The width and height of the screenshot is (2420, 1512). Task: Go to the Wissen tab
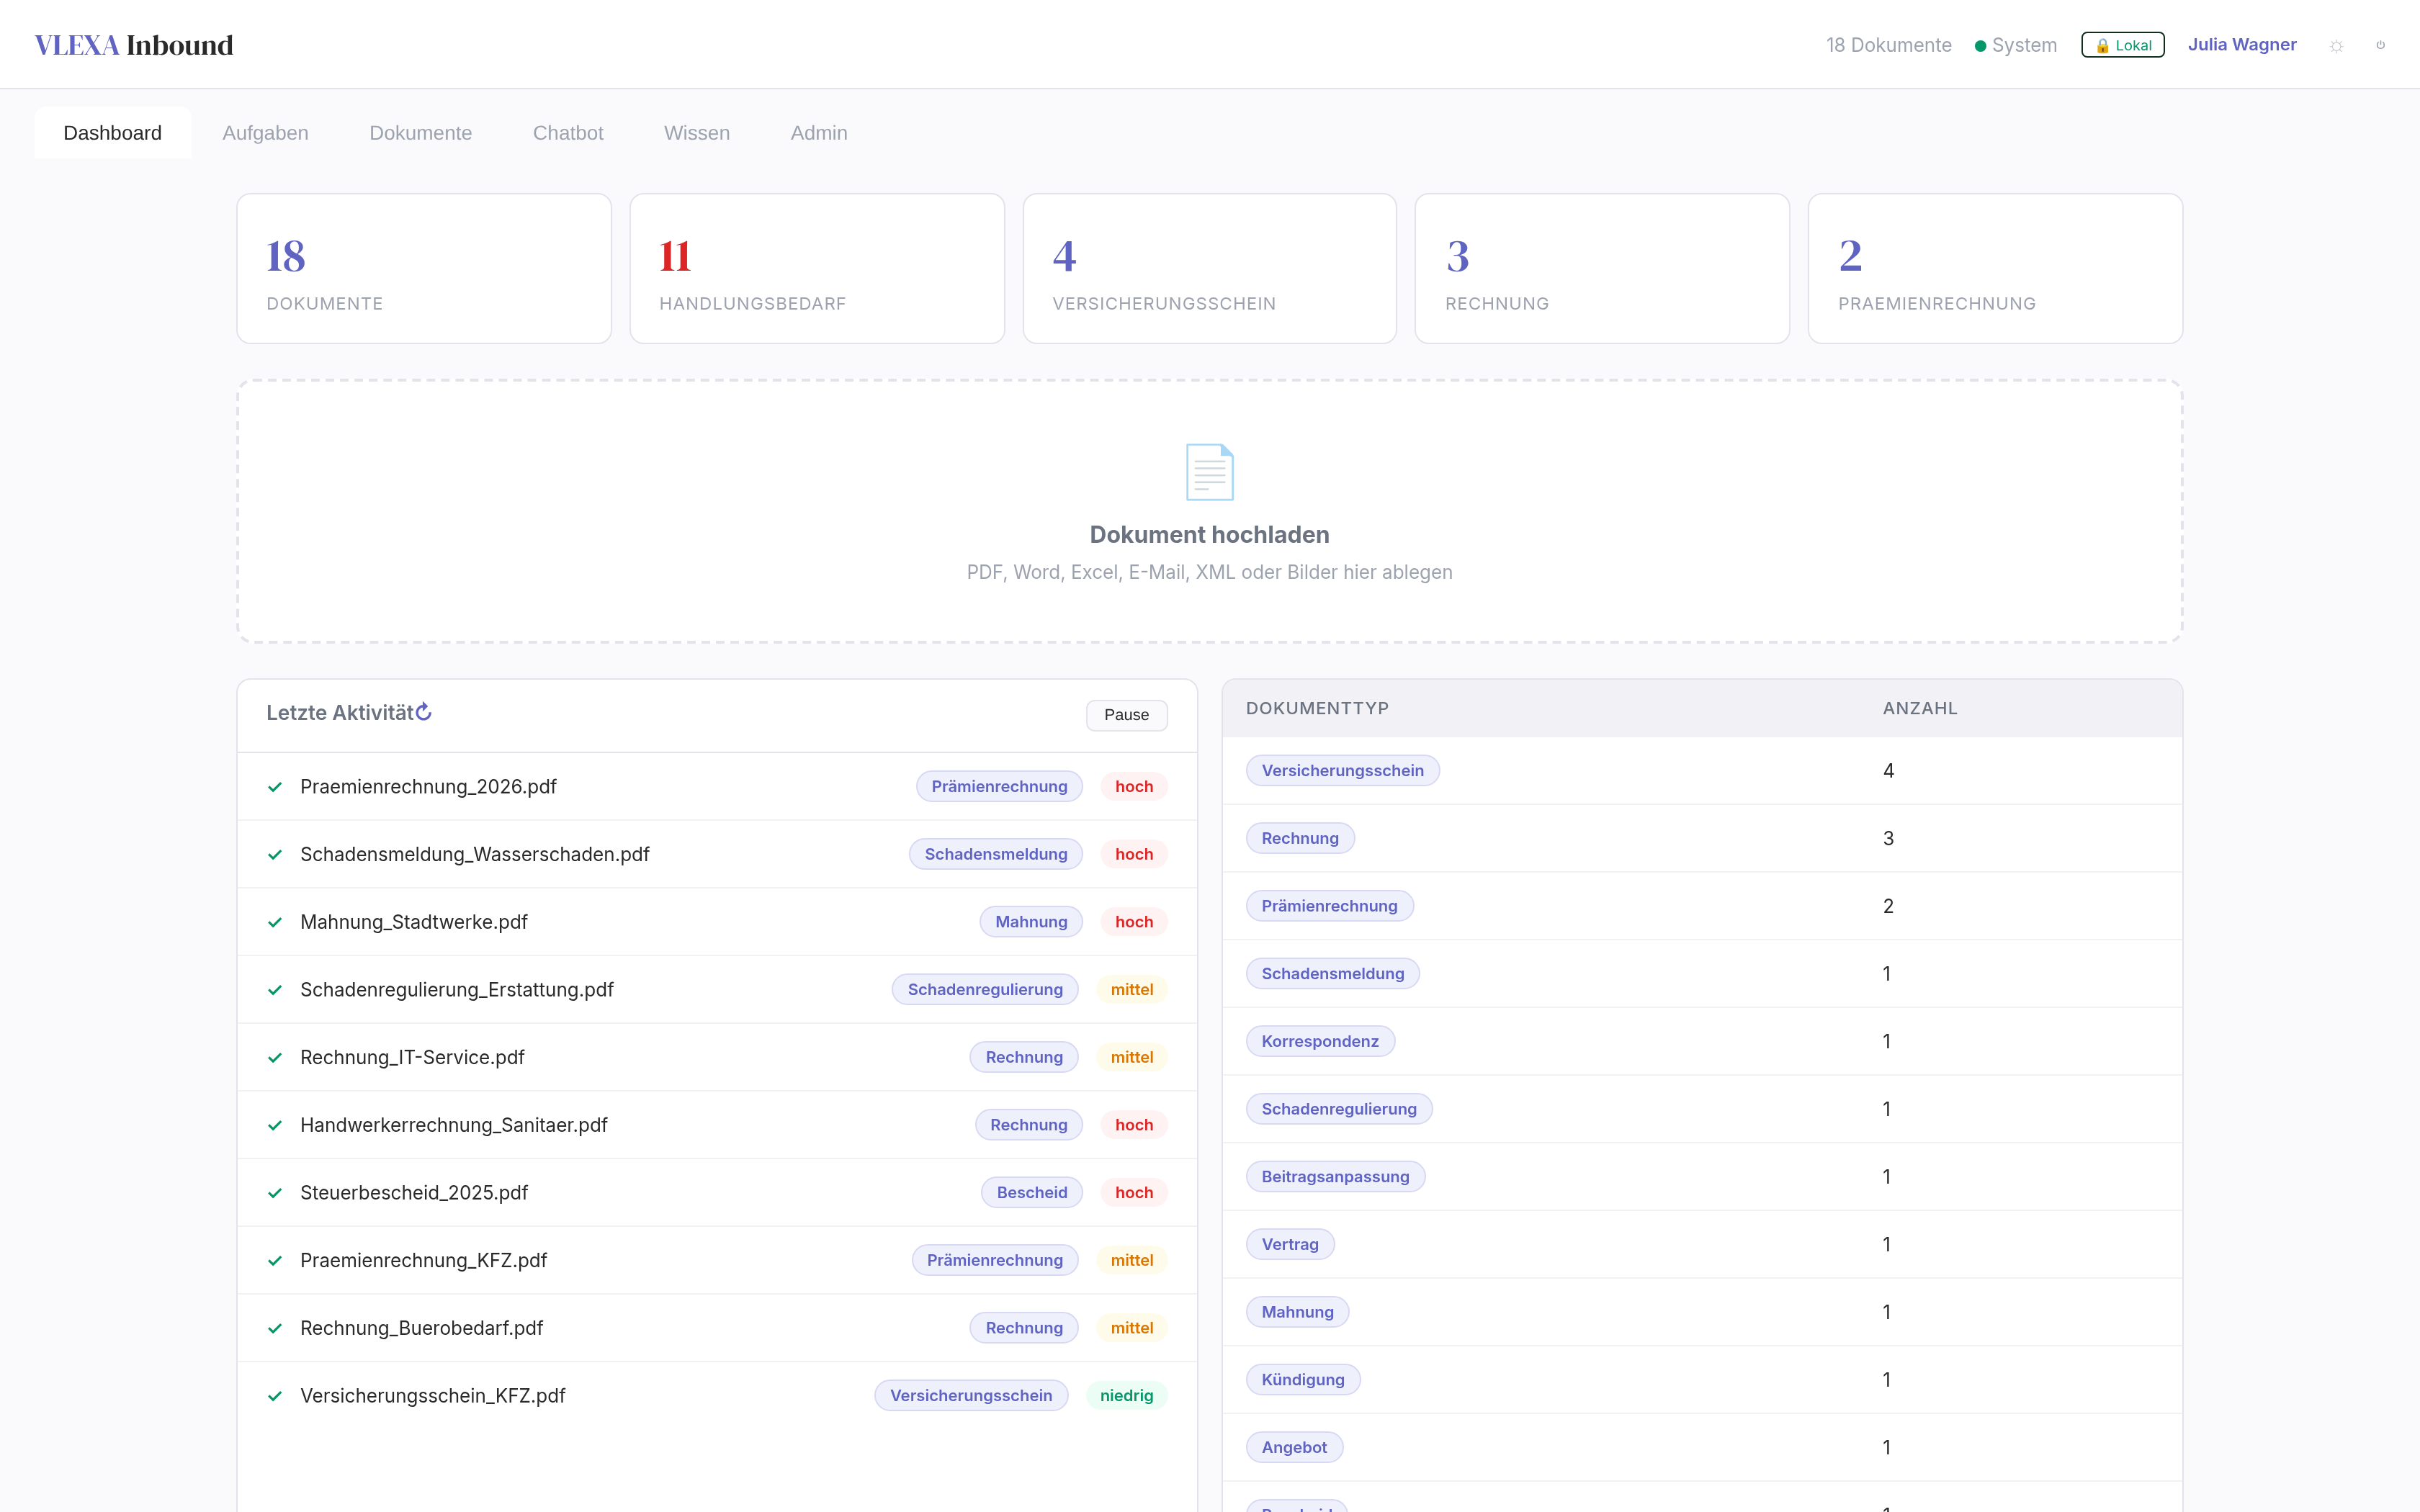[697, 133]
